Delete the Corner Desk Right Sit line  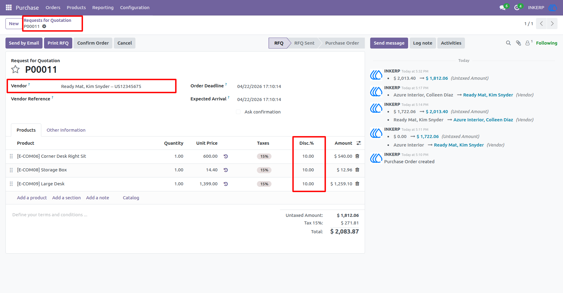[357, 156]
